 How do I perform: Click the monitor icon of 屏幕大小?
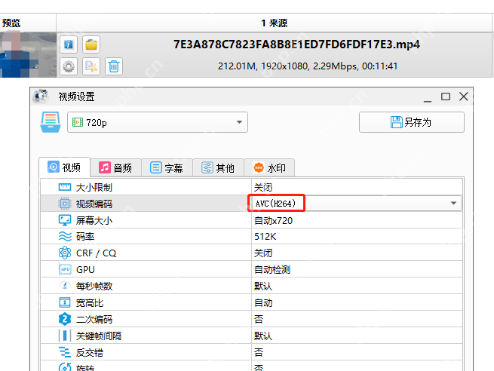[65, 220]
